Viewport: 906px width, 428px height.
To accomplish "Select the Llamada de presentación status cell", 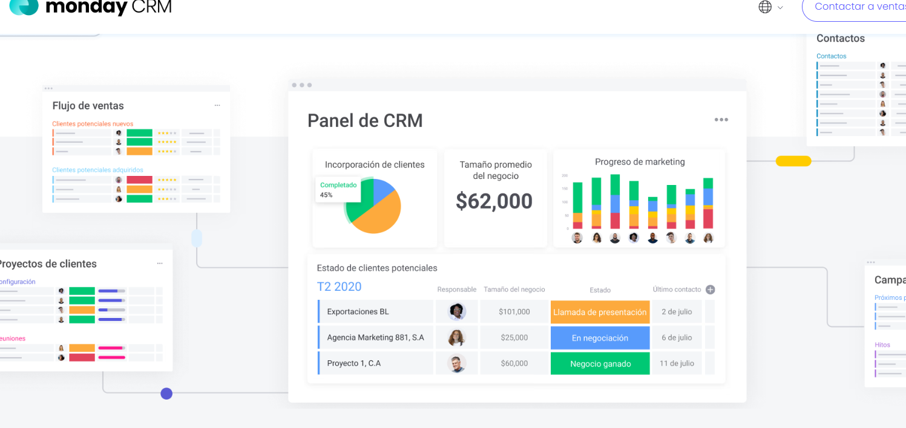I will [x=600, y=312].
